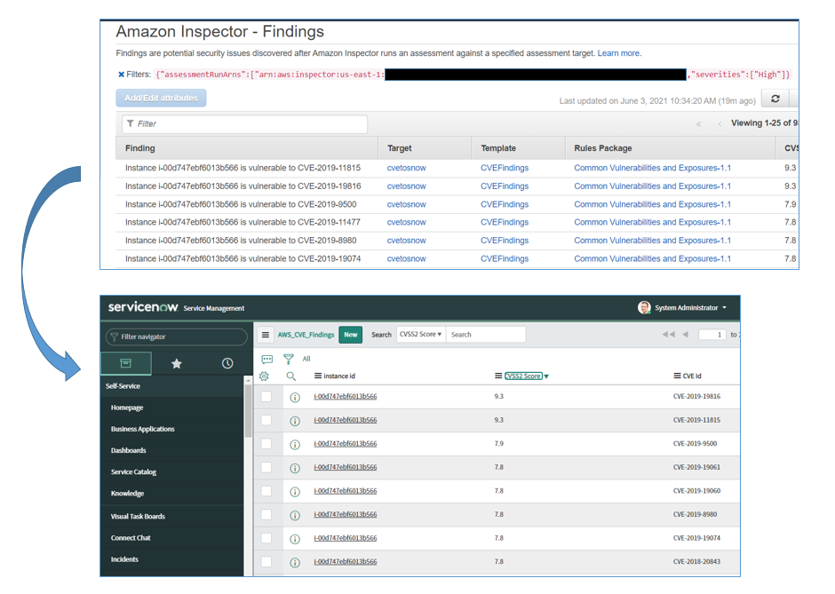
Task: Open rules package link for CVE-2019-9500
Action: click(x=652, y=204)
